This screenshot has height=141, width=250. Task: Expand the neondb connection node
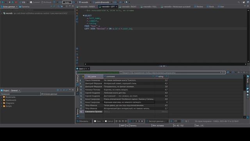(2, 13)
